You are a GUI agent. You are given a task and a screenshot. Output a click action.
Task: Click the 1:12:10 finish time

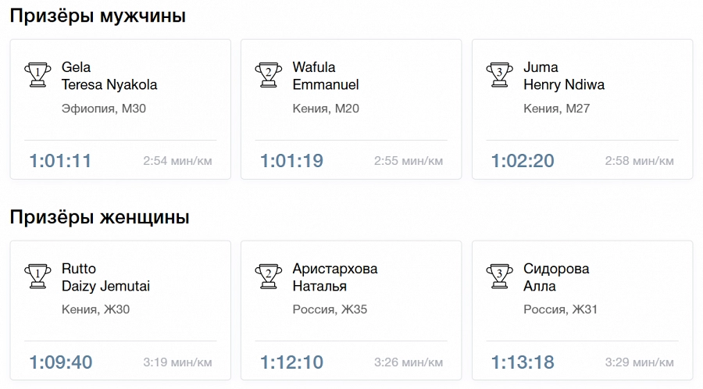(292, 362)
